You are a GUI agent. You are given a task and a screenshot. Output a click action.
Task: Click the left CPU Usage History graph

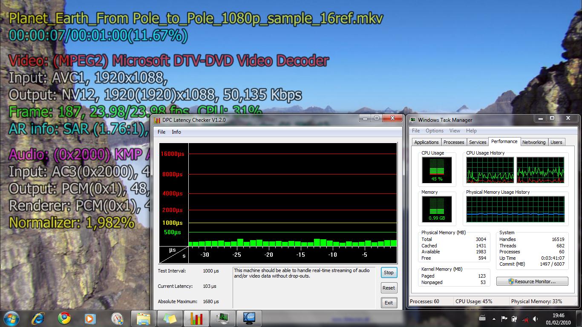pos(490,170)
